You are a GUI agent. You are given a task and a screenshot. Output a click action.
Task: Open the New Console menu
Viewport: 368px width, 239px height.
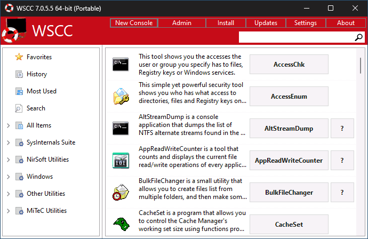134,23
